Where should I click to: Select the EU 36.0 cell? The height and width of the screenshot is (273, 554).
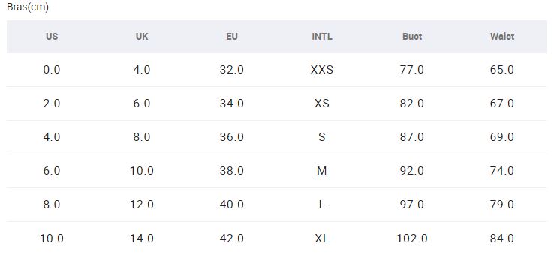click(232, 137)
